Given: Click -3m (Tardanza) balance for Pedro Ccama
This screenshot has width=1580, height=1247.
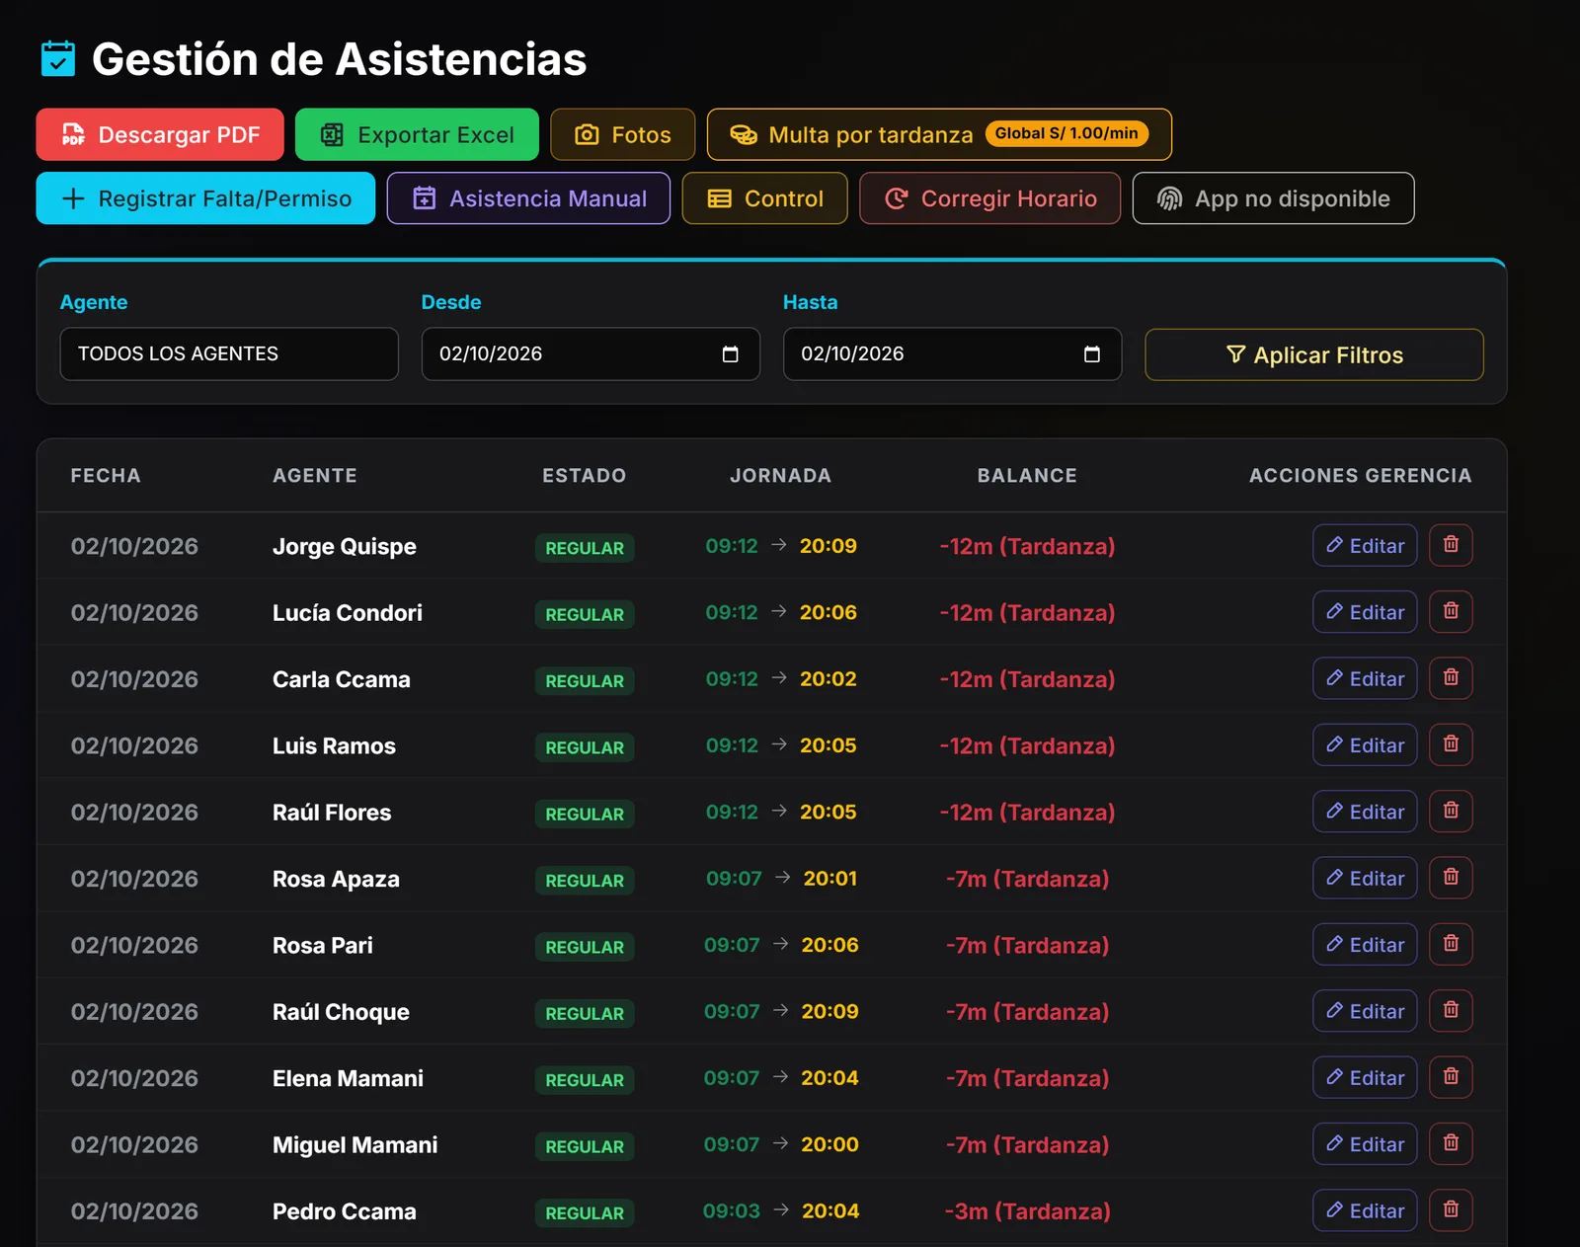Looking at the screenshot, I should pyautogui.click(x=1027, y=1211).
